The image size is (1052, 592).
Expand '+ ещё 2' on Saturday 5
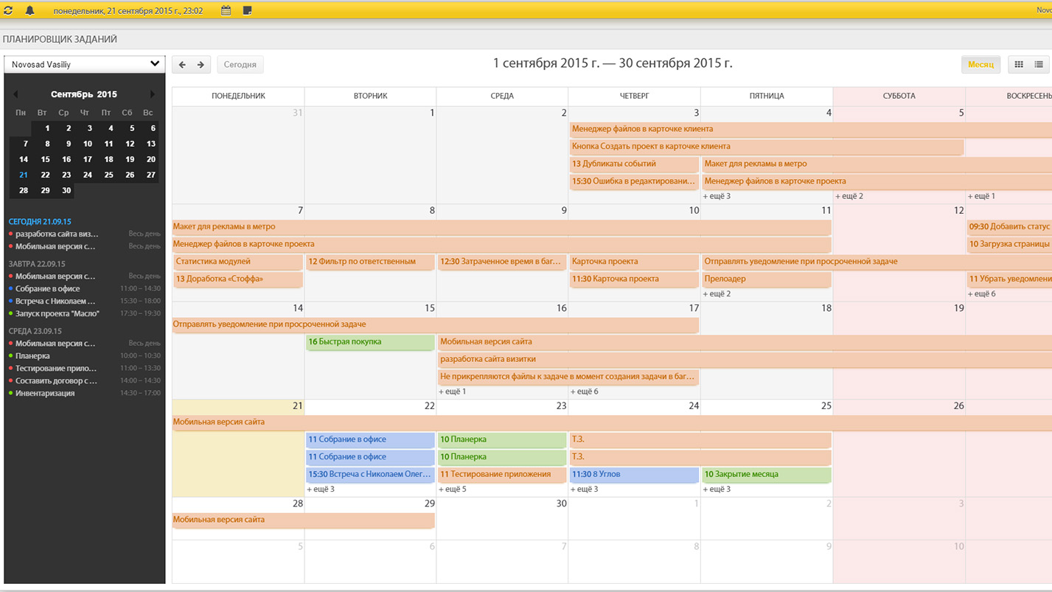849,196
